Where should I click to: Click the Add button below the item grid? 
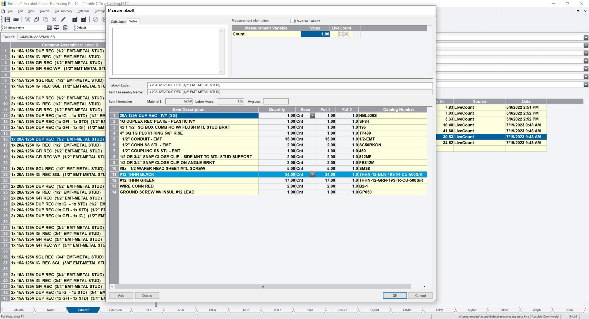pyautogui.click(x=121, y=295)
